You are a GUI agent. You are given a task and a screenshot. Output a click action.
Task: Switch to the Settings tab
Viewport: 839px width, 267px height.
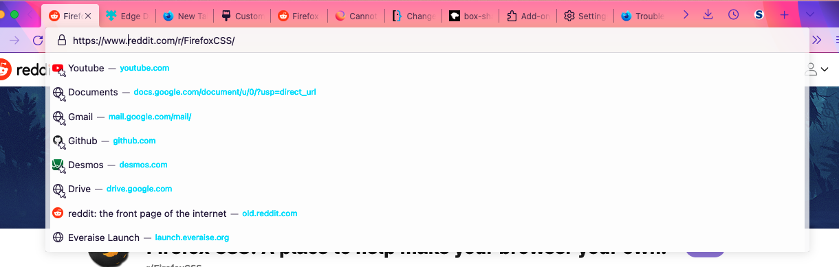click(x=584, y=15)
